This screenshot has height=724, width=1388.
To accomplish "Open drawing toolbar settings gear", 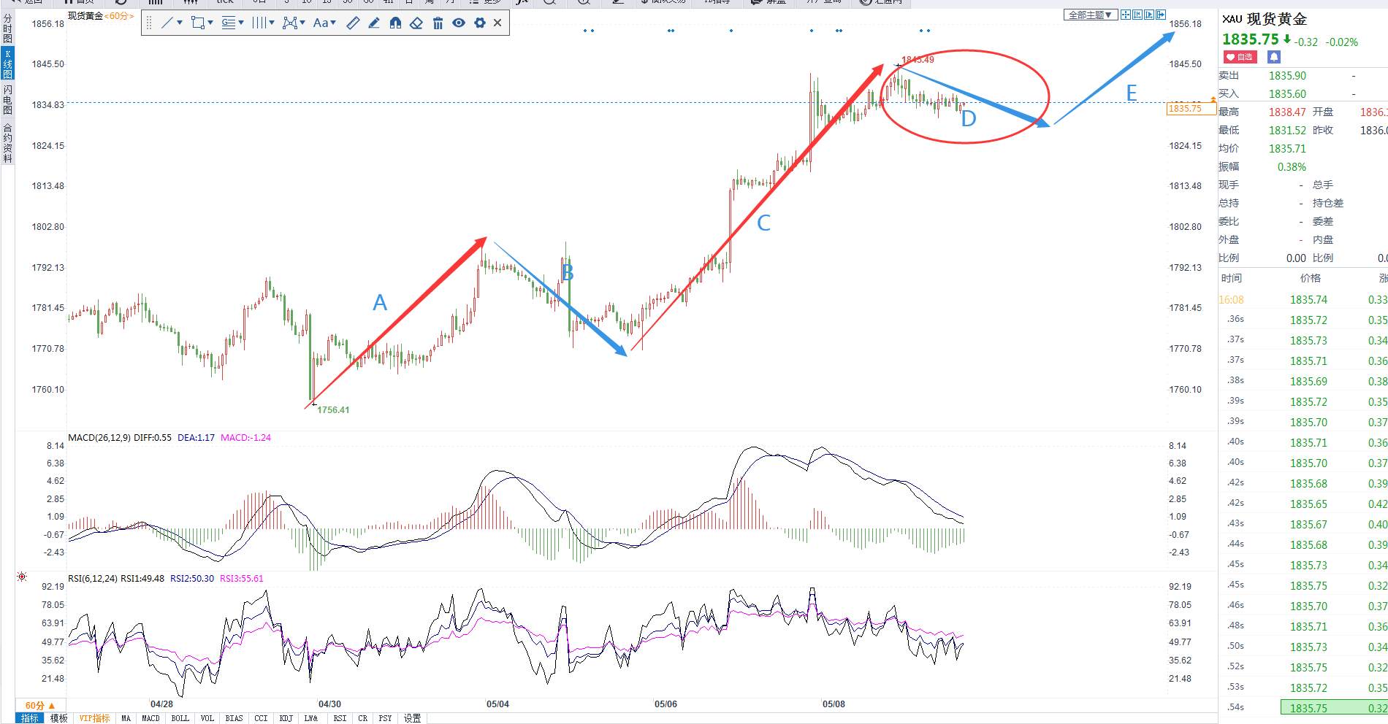I will tap(480, 23).
